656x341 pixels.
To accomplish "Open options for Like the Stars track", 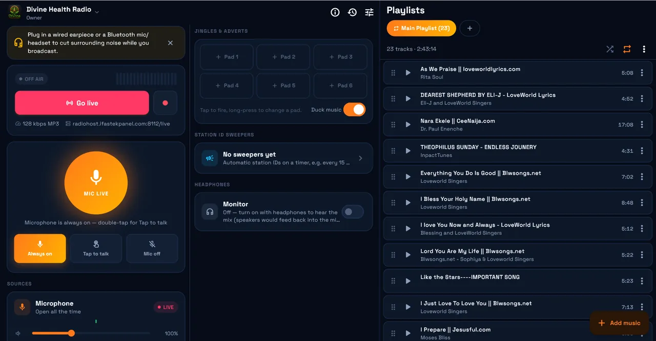I will 642,281.
